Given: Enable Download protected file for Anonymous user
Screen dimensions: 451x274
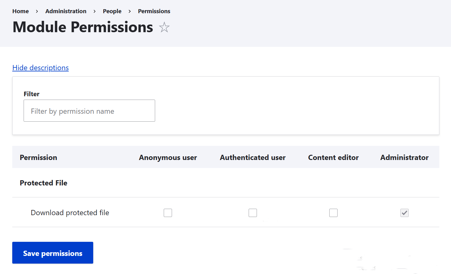Looking at the screenshot, I should click(x=168, y=212).
